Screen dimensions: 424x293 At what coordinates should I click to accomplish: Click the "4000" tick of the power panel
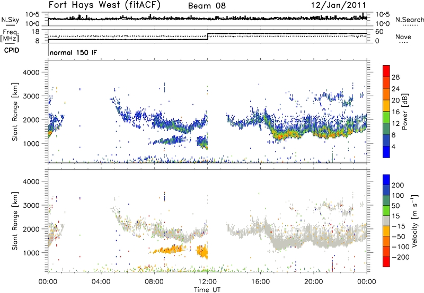click(x=31, y=72)
